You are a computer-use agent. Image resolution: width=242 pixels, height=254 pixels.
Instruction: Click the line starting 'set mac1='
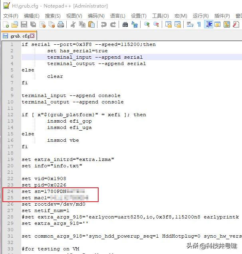[55, 198]
